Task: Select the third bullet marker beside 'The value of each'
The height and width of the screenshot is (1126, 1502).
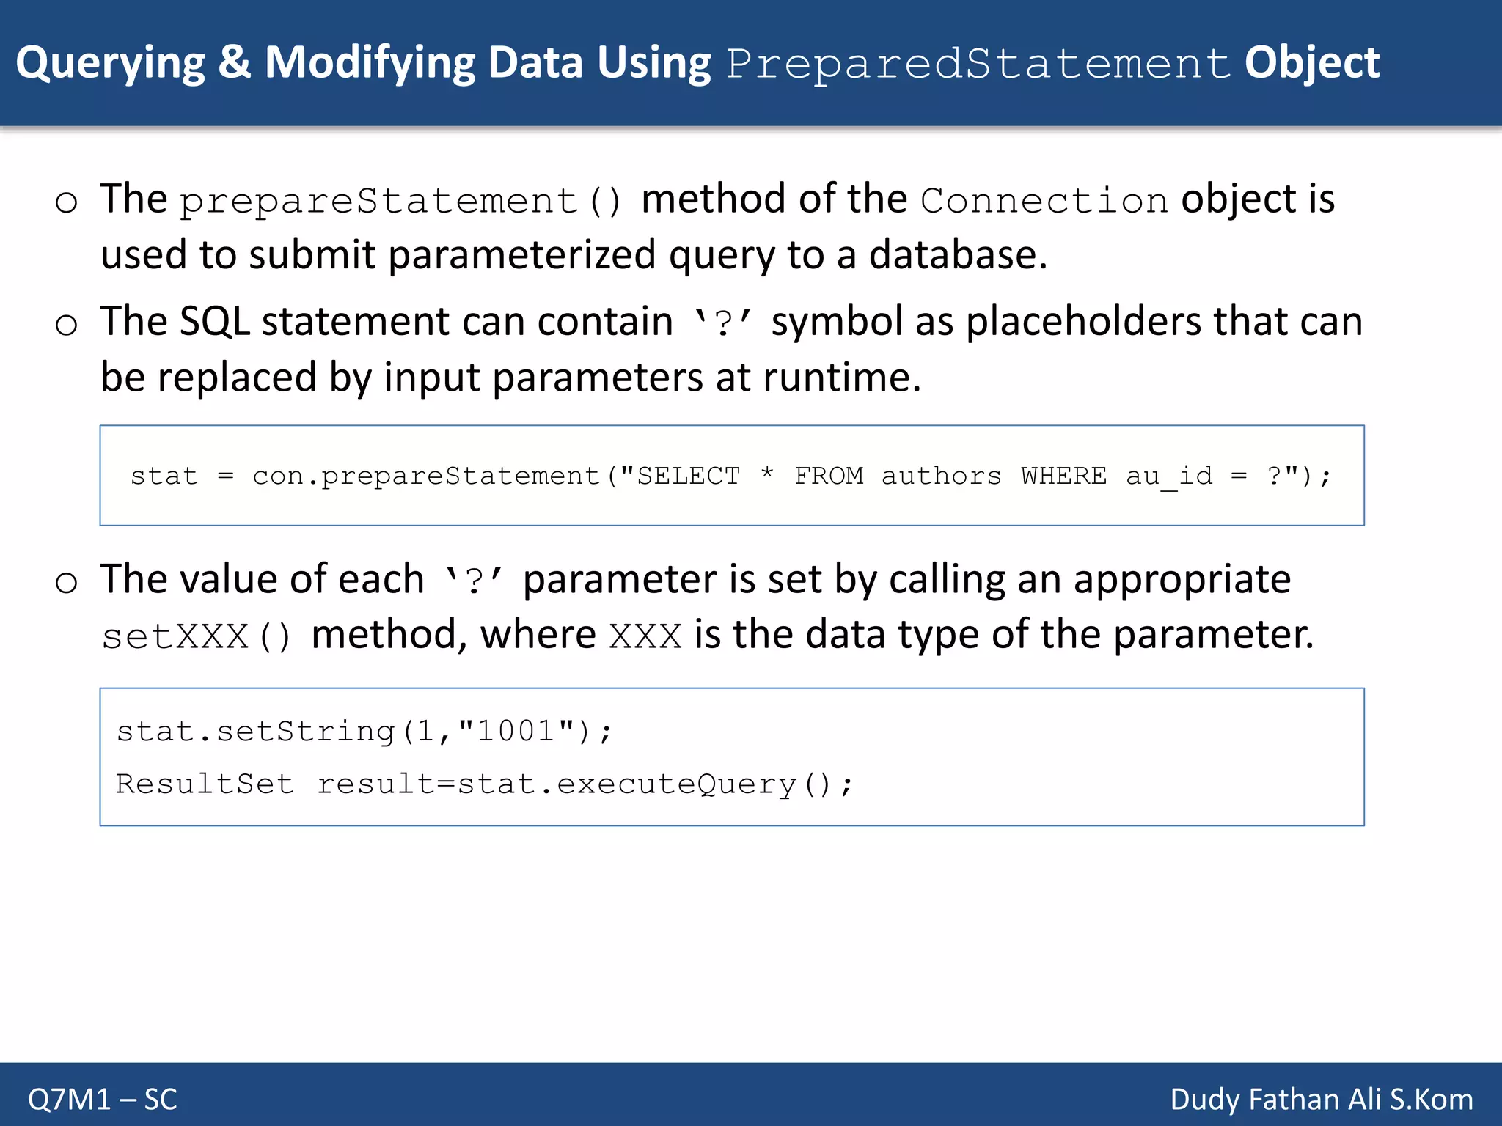Action: tap(66, 583)
